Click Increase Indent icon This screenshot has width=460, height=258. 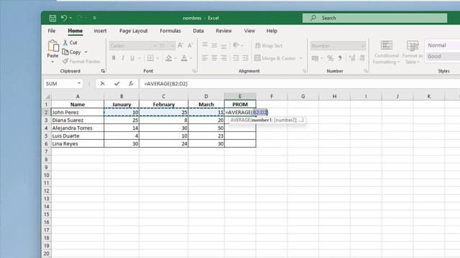(246, 58)
